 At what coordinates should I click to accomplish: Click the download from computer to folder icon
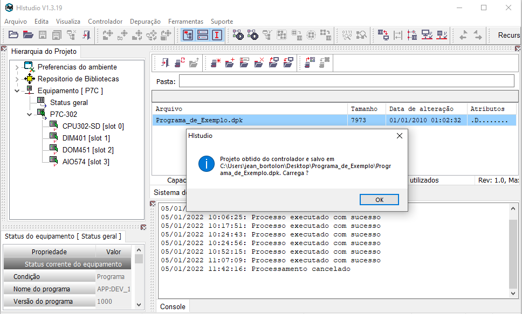pyautogui.click(x=289, y=62)
